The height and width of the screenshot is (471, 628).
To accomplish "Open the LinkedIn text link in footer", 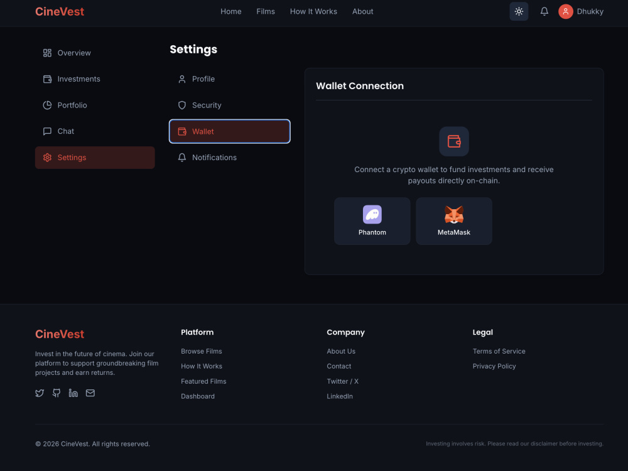I will tap(340, 396).
